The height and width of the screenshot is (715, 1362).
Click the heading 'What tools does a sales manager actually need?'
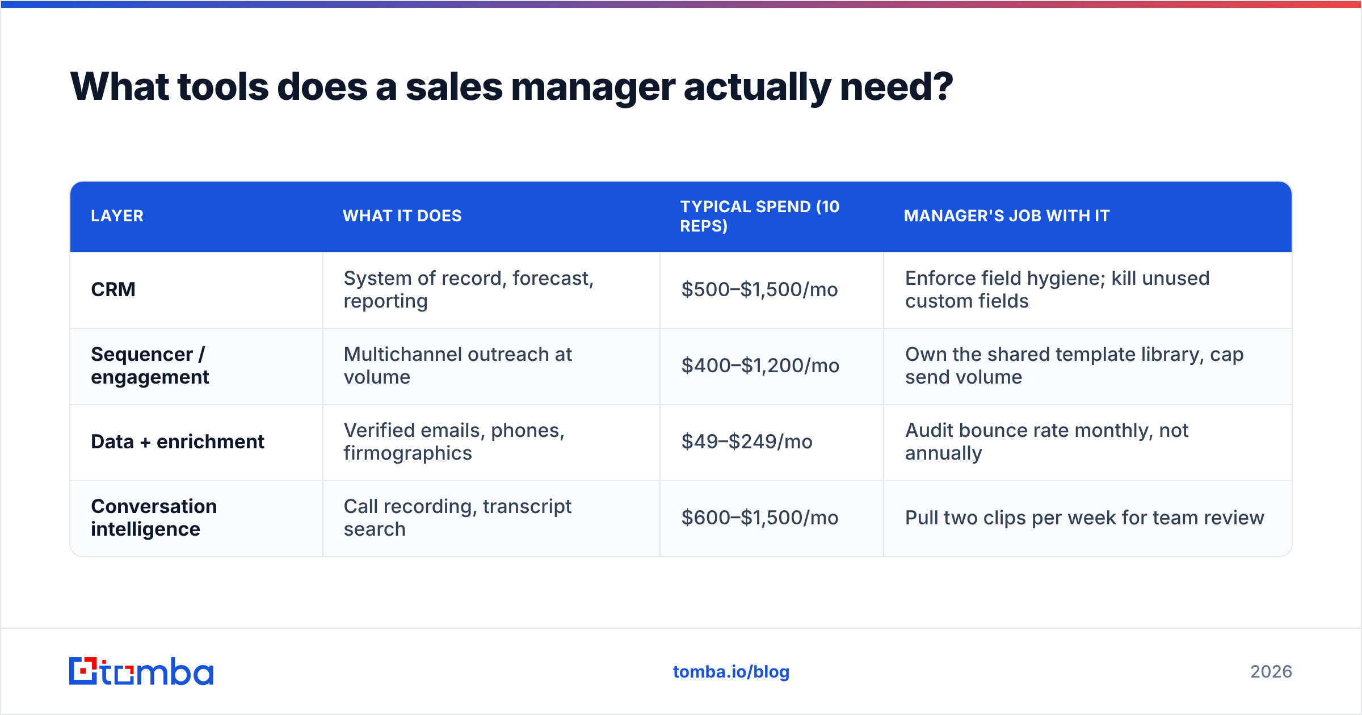coord(511,87)
